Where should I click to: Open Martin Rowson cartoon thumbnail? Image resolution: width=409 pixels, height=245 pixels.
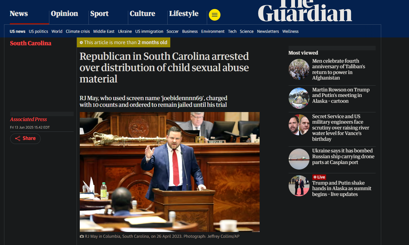point(299,98)
